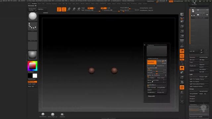The width and height of the screenshot is (212, 119).
Task: Toggle the DynaMesh button in popup
Action: [152, 62]
